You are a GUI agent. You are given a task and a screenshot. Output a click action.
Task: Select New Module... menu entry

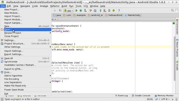pos(26,13)
